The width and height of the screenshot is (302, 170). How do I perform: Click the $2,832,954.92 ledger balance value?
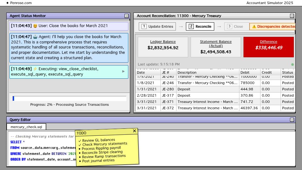point(163,48)
